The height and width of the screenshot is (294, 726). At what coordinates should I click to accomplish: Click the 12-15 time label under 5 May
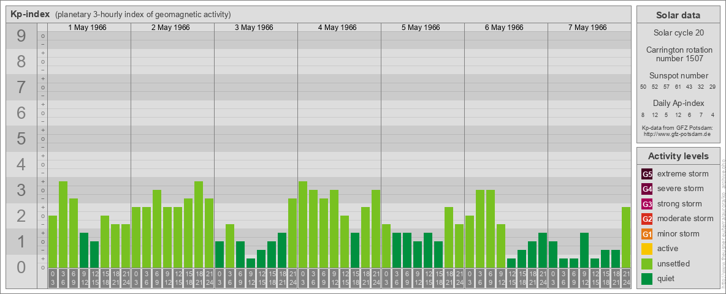(428, 279)
